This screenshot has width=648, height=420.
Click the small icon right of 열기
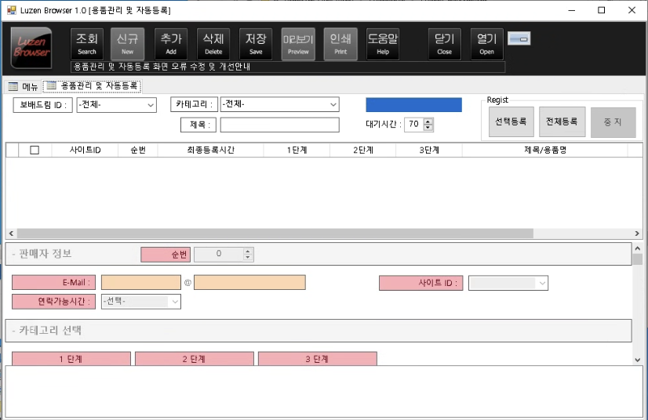(x=519, y=38)
